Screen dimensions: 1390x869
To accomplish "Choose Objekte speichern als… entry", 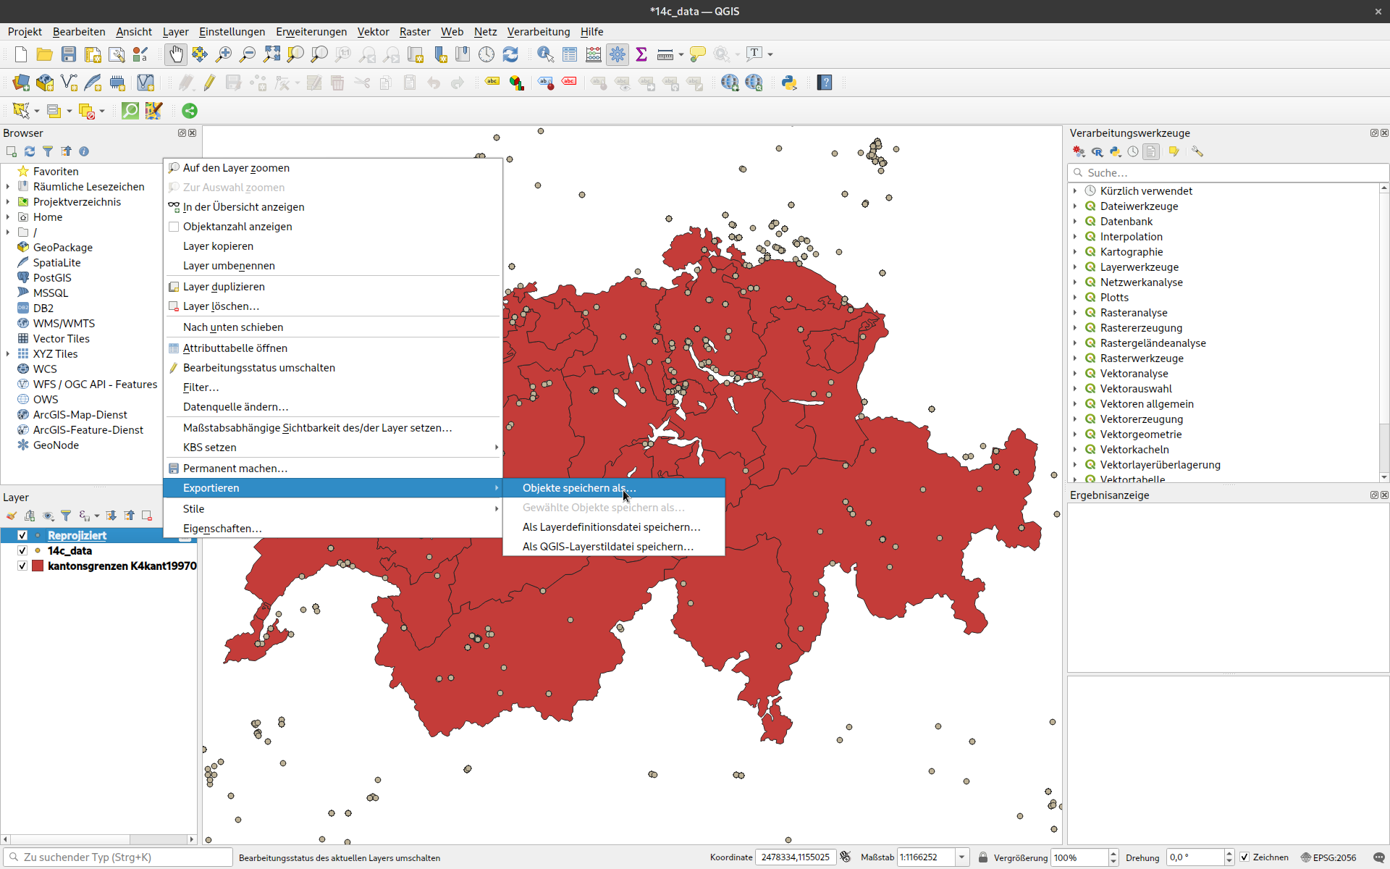I will click(x=579, y=488).
